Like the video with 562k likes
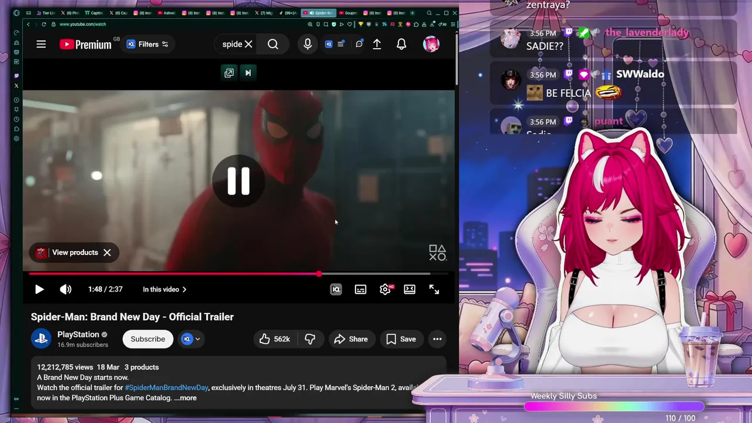Image resolution: width=752 pixels, height=423 pixels. 275,339
